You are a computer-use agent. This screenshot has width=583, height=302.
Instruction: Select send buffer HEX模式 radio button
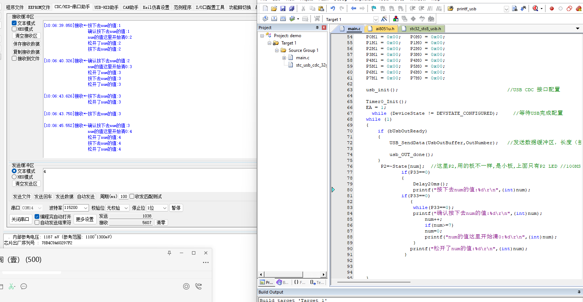[14, 177]
